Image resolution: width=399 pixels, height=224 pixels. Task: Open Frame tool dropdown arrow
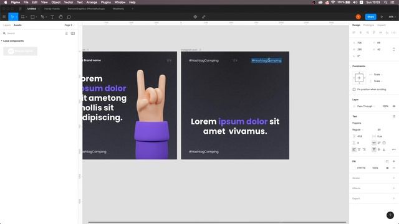pos(26,17)
